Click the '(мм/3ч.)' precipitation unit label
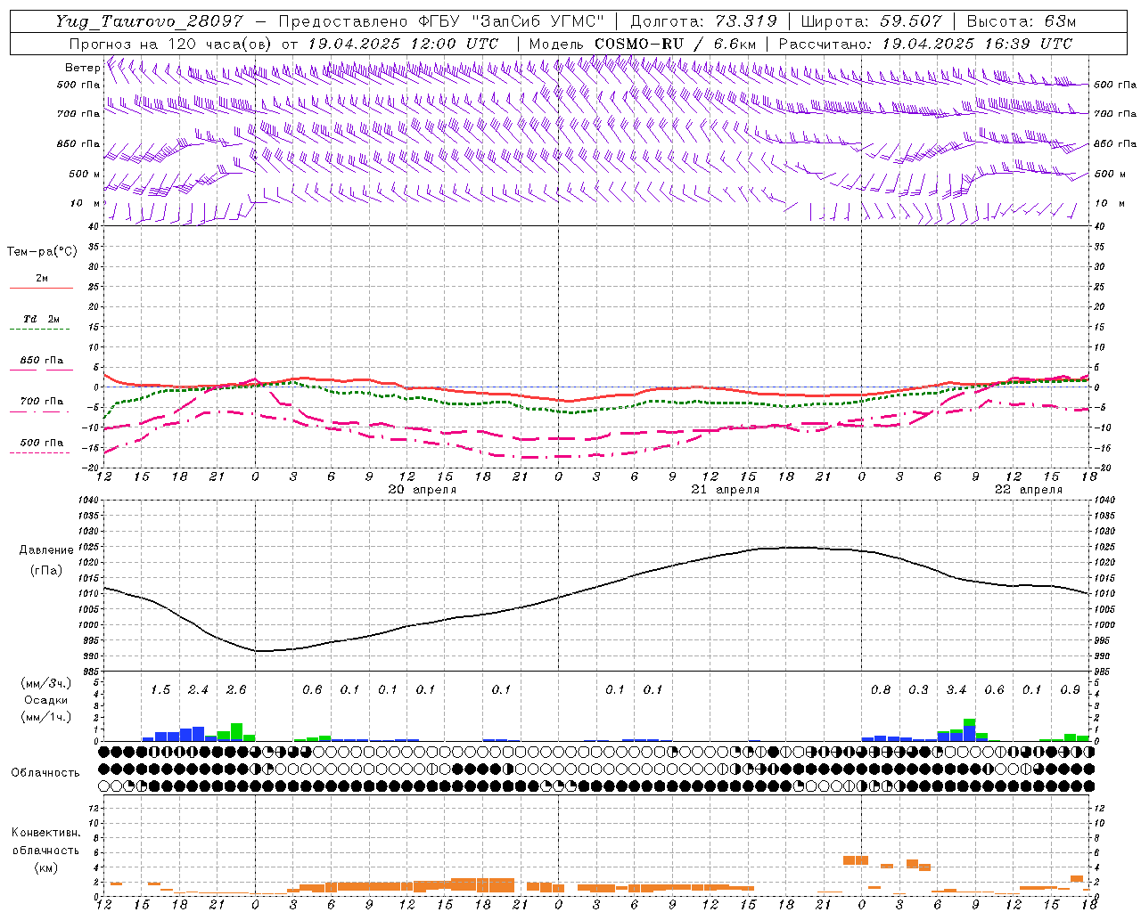The image size is (1141, 912). (x=45, y=683)
